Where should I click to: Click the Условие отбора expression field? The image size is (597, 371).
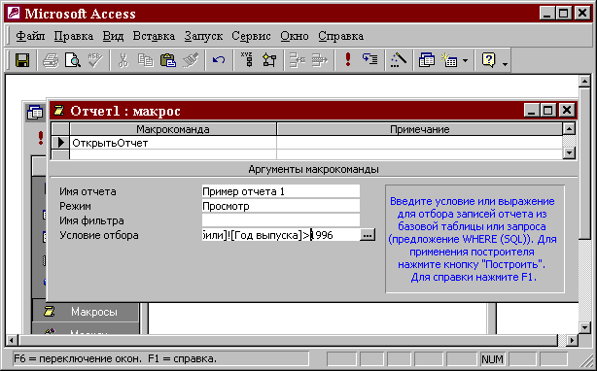(281, 235)
